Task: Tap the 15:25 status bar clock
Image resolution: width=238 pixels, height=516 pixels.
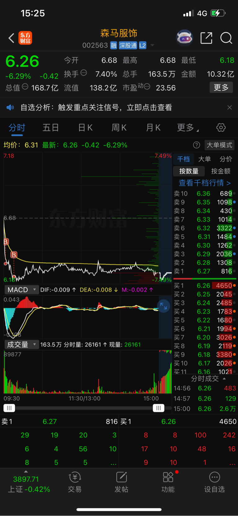Action: click(x=33, y=13)
